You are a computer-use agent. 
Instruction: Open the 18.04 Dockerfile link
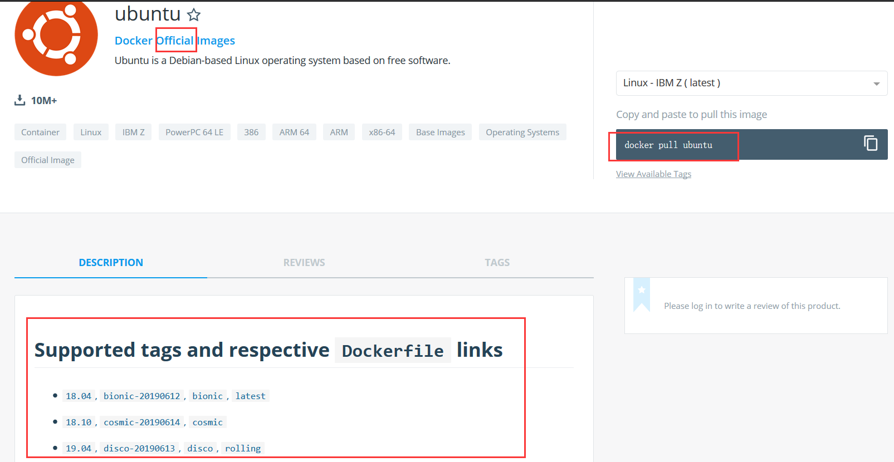pos(79,396)
